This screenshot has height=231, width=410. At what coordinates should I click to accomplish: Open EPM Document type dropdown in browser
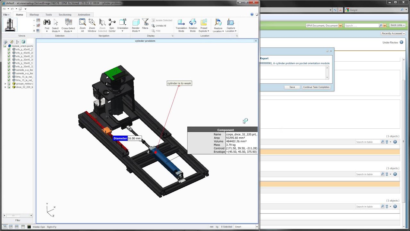point(340,26)
